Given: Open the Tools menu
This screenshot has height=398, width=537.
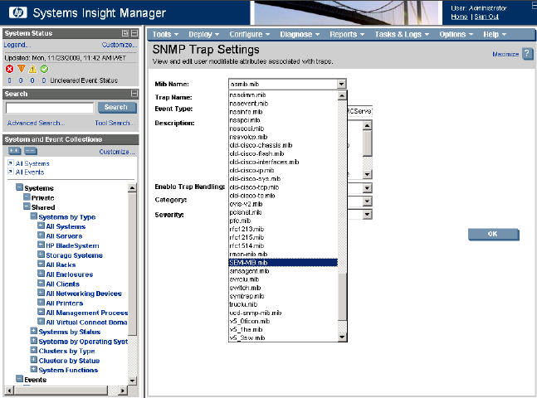Looking at the screenshot, I should [165, 34].
